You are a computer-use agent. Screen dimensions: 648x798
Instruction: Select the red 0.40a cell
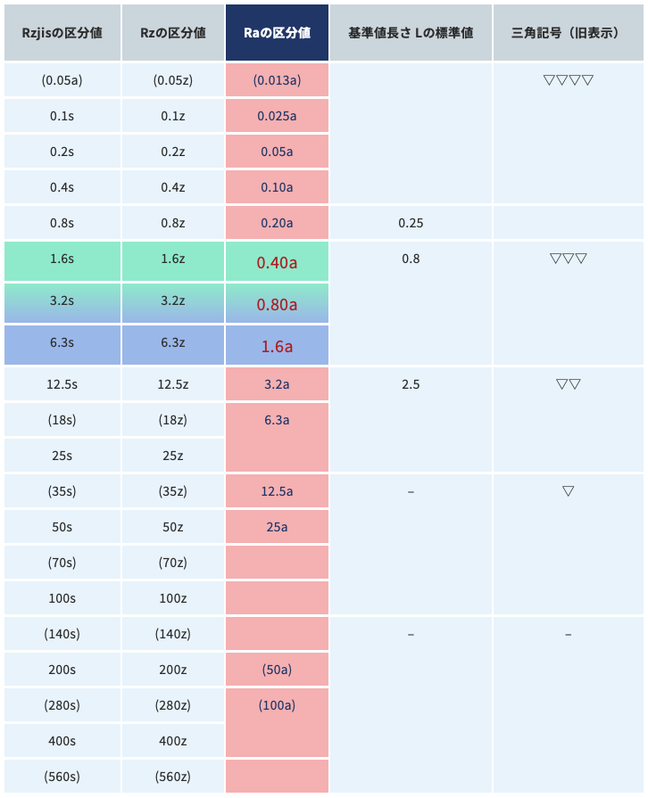277,261
